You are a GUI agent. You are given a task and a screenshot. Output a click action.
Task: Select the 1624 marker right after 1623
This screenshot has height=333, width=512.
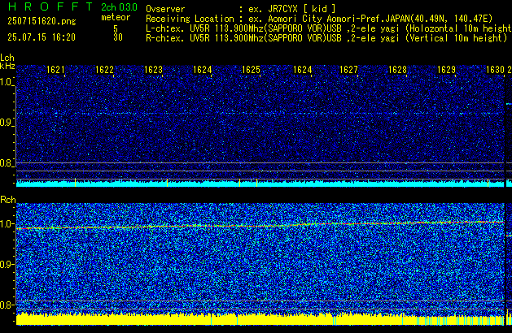click(x=203, y=70)
